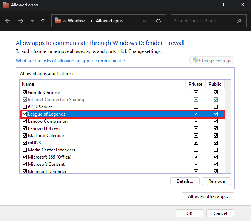Toggle League of Legends Public checkbox
Image resolution: width=251 pixels, height=221 pixels.
pos(216,114)
